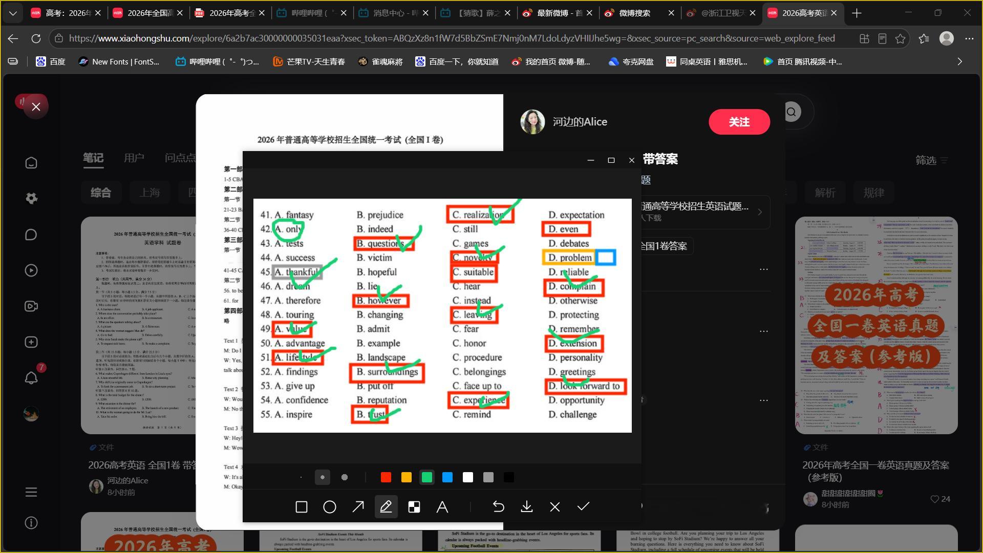Screen dimensions: 983x553
Task: Open the 芒果TV-天生青春 bookmark
Action: [309, 61]
